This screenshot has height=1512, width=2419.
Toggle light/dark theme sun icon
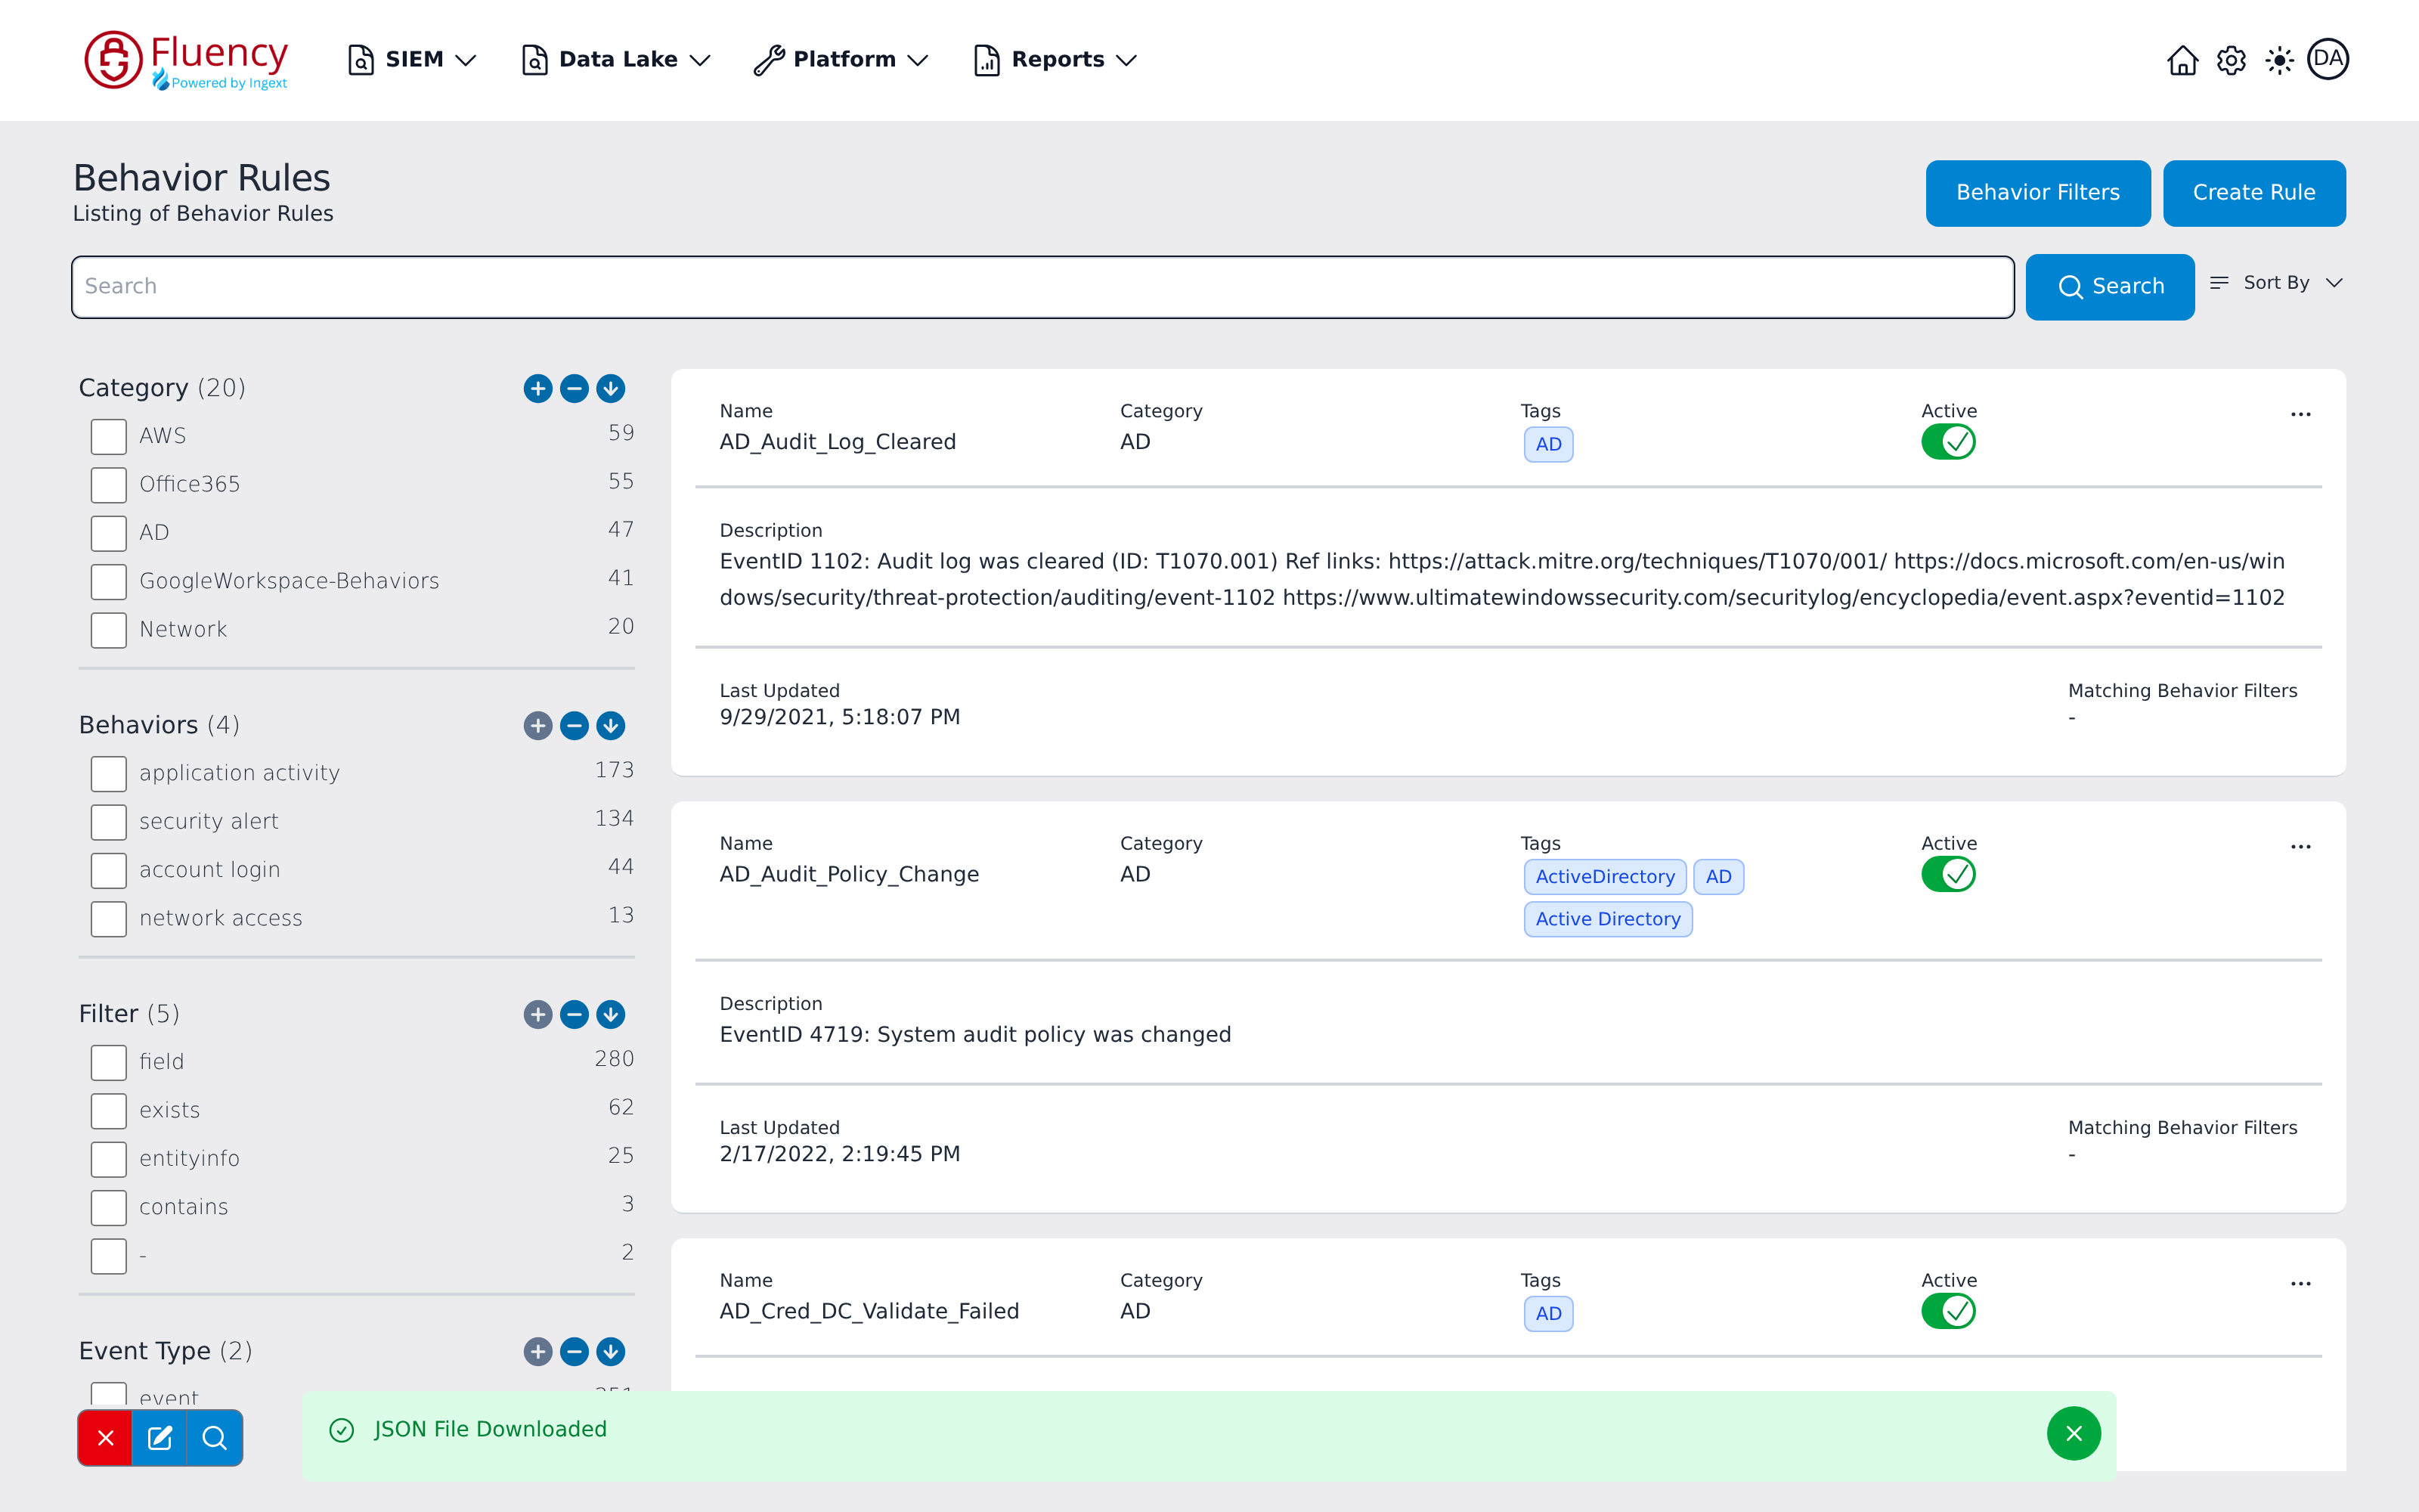[2279, 60]
